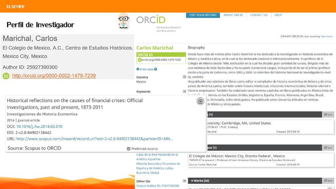Viewport: 336px width, 189px height.
Task: Open the ORCID green iD icon beside the orcid link
Action: pos(6,76)
